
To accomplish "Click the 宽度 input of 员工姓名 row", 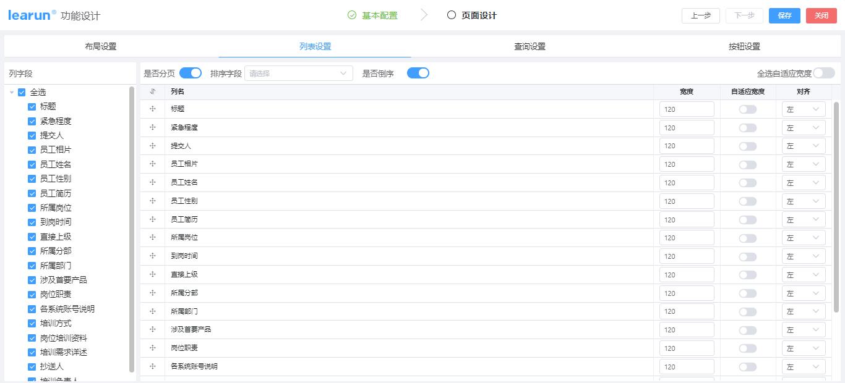I will tap(686, 182).
